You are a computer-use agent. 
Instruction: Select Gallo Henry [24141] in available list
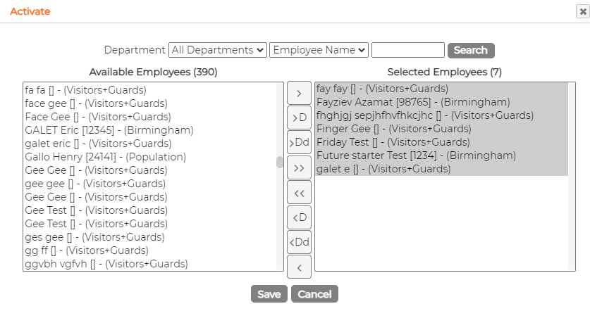105,157
